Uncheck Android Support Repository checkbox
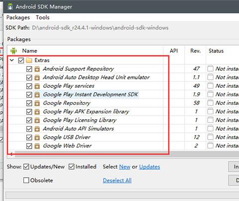Image resolution: width=239 pixels, height=201 pixels. 29,69
